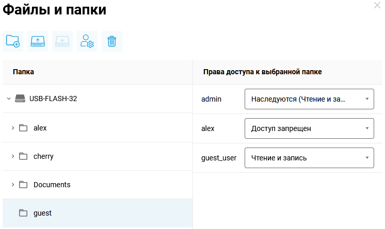Click the USB-FLASH-32 drive icon
The width and height of the screenshot is (385, 229).
pos(20,99)
